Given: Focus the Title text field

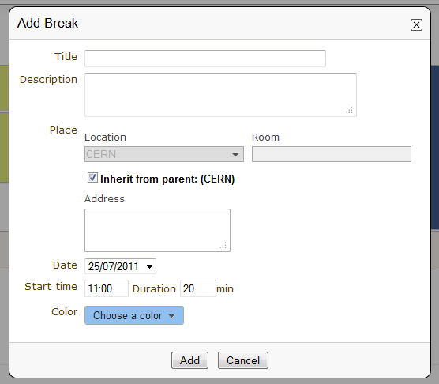Looking at the screenshot, I should [205, 58].
